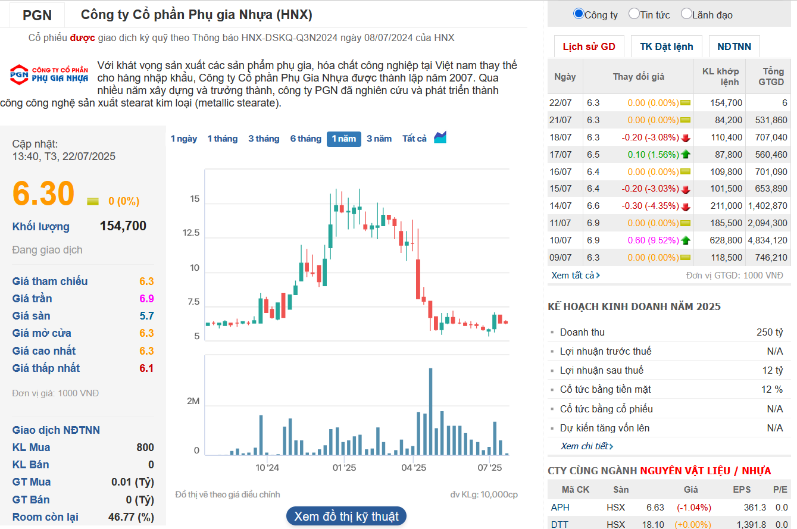The width and height of the screenshot is (797, 529).
Task: Click the 21/07 total value 531,860
Action: (x=770, y=120)
